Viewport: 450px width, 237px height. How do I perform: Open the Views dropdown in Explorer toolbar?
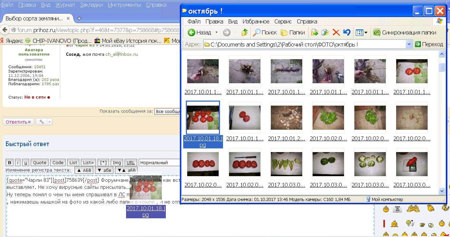pos(361,32)
